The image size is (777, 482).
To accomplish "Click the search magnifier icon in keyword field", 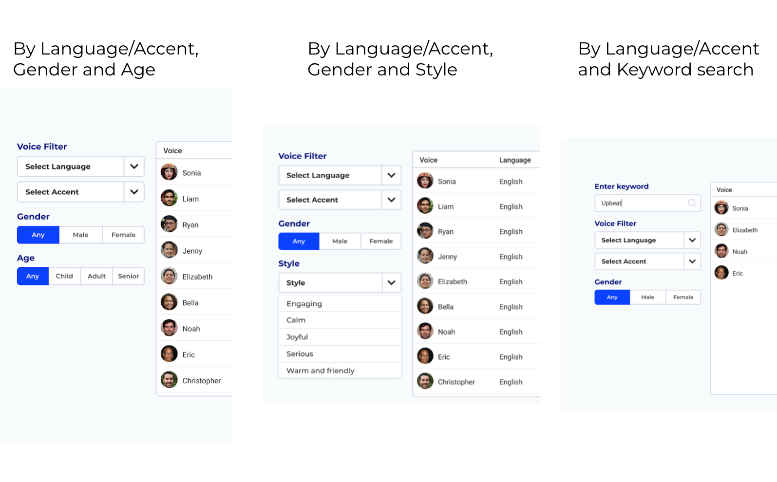I will pyautogui.click(x=692, y=203).
